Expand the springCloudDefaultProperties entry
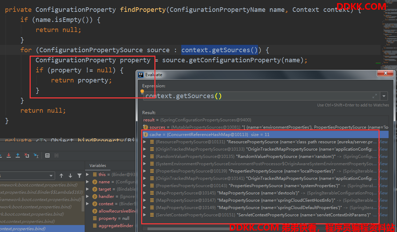 tap(145, 208)
